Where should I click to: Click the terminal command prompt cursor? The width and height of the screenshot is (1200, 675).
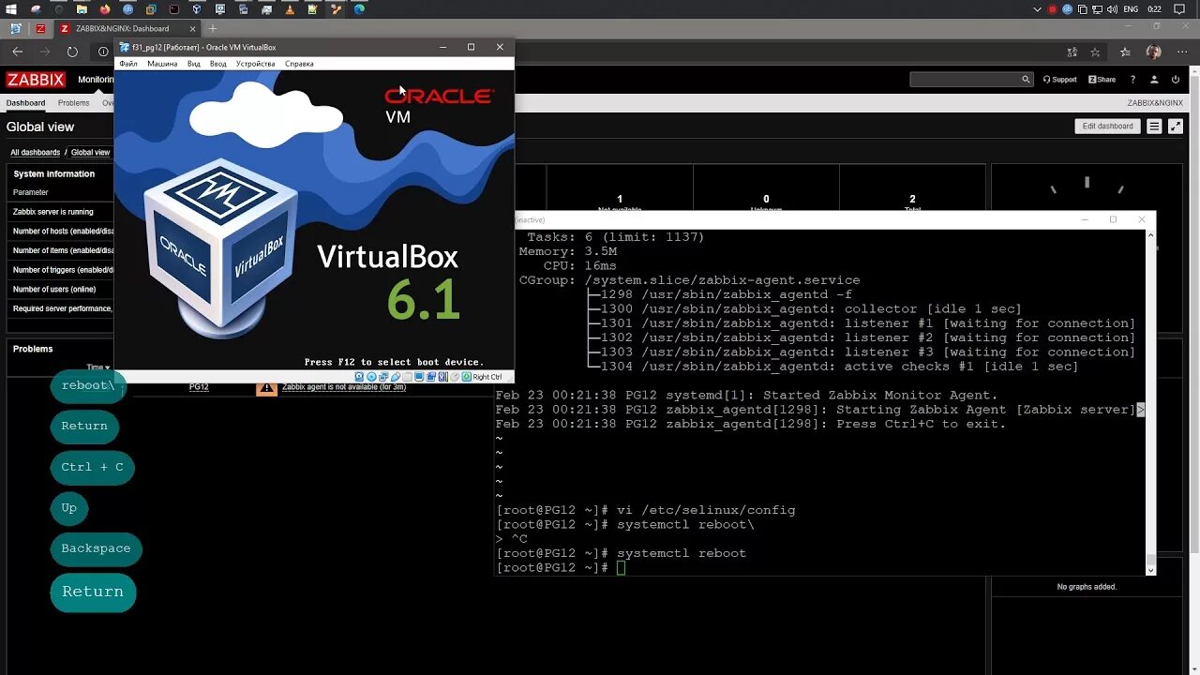[621, 568]
